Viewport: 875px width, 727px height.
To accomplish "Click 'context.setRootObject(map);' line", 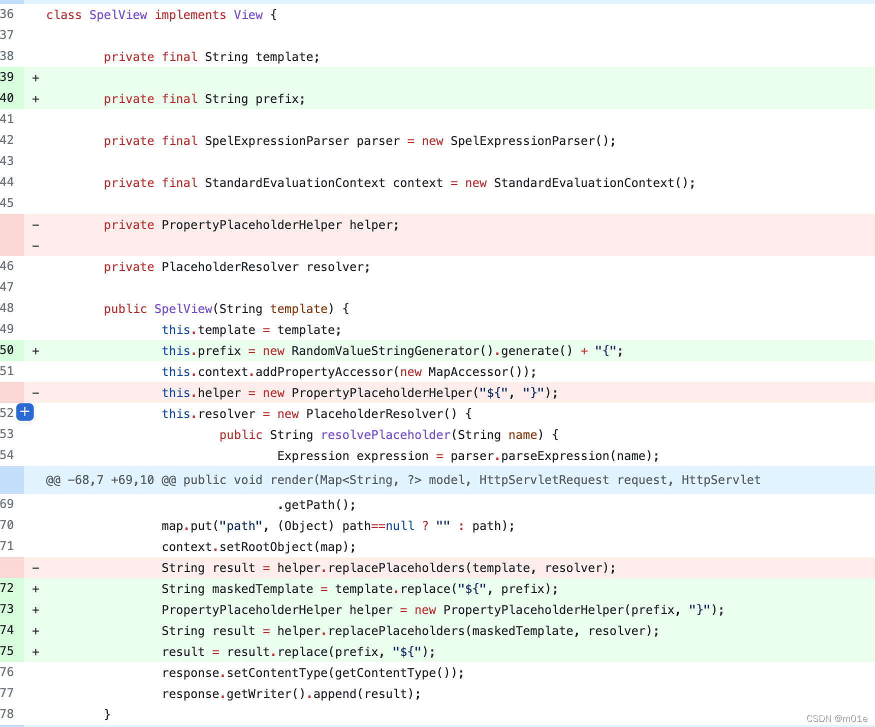I will (x=259, y=547).
